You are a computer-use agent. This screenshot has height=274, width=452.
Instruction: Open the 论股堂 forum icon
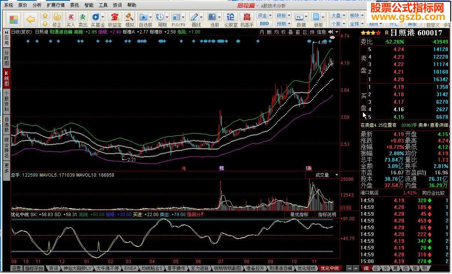[x=231, y=20]
